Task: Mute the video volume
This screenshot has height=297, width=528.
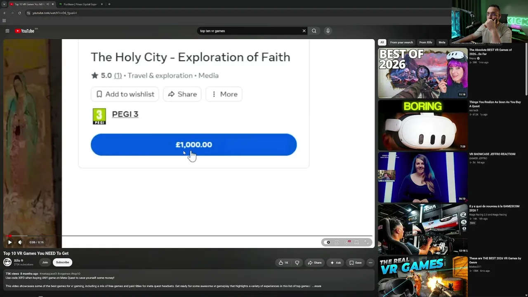Action: [x=20, y=242]
